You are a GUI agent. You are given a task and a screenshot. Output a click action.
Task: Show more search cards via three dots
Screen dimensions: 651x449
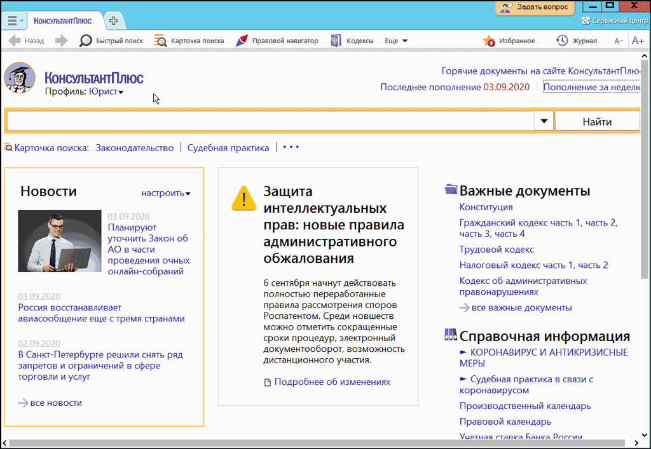click(x=291, y=147)
